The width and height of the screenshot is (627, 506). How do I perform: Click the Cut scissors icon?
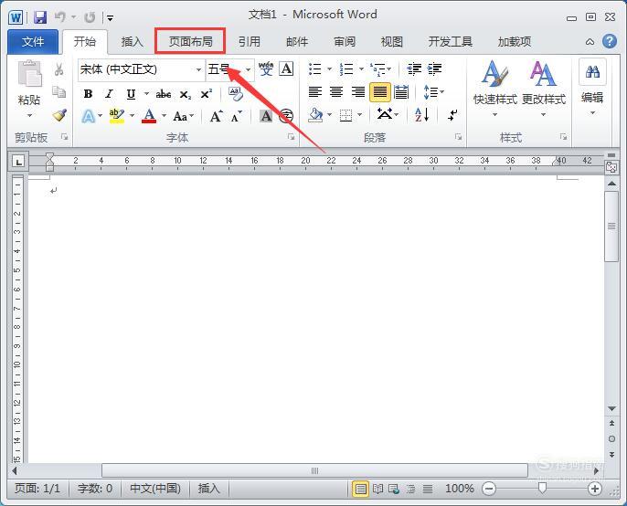coord(58,69)
